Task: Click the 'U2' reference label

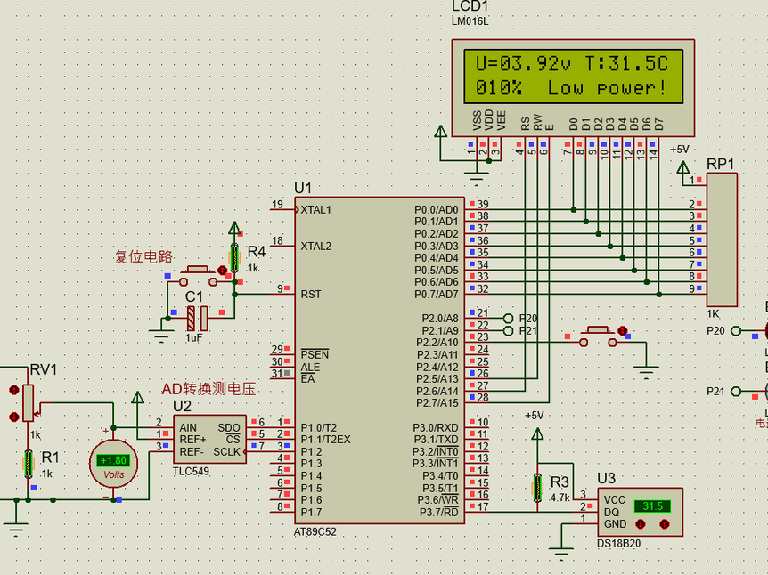Action: pyautogui.click(x=182, y=406)
